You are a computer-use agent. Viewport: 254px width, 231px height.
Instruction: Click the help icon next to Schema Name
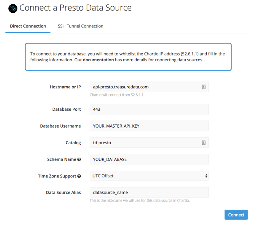[x=79, y=160]
